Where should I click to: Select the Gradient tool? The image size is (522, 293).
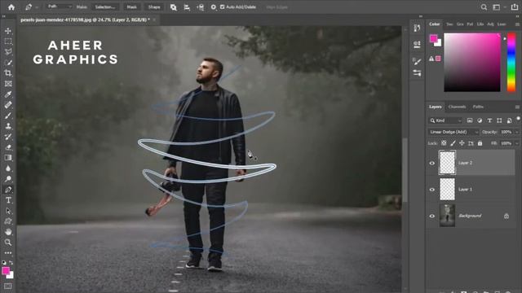[x=8, y=158]
